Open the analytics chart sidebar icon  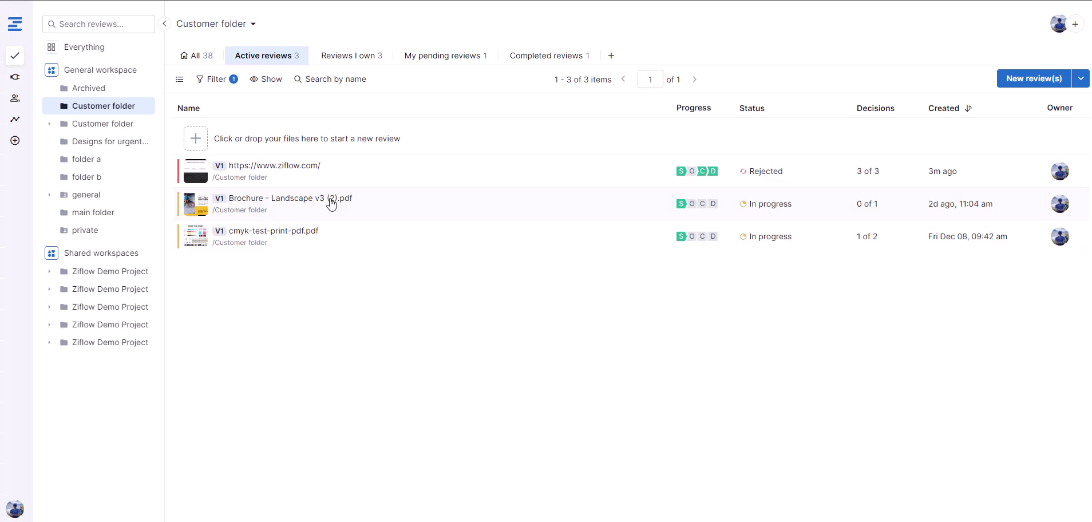click(15, 119)
